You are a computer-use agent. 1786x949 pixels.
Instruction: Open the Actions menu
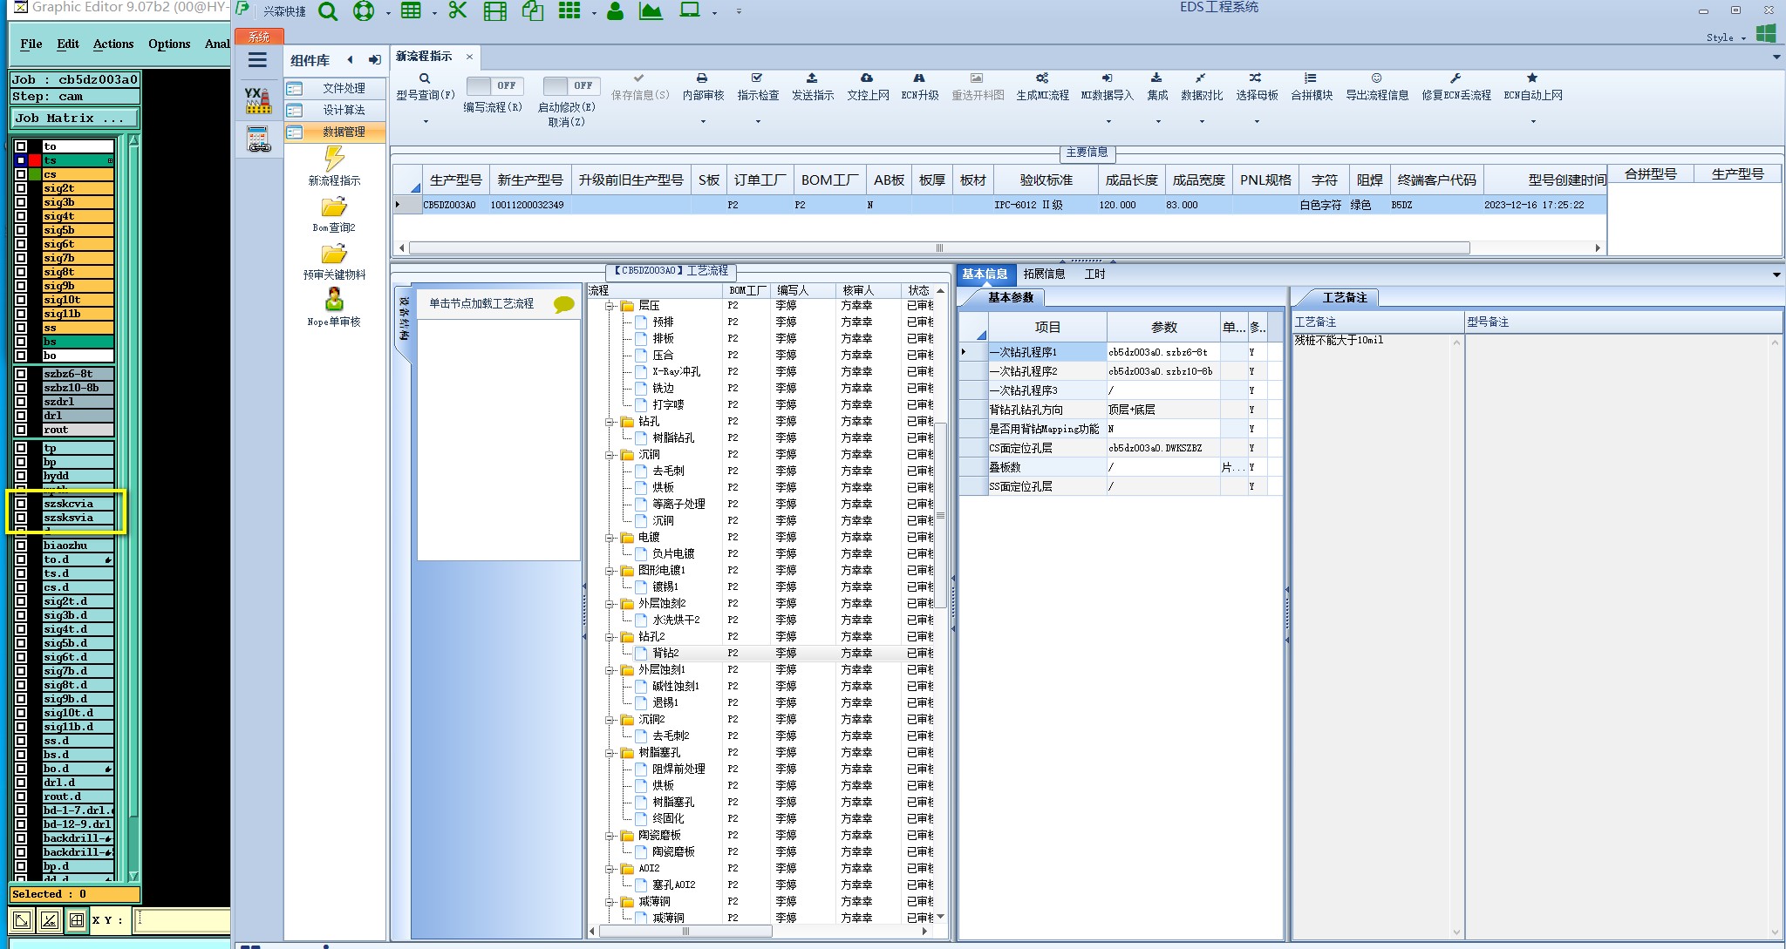coord(113,44)
